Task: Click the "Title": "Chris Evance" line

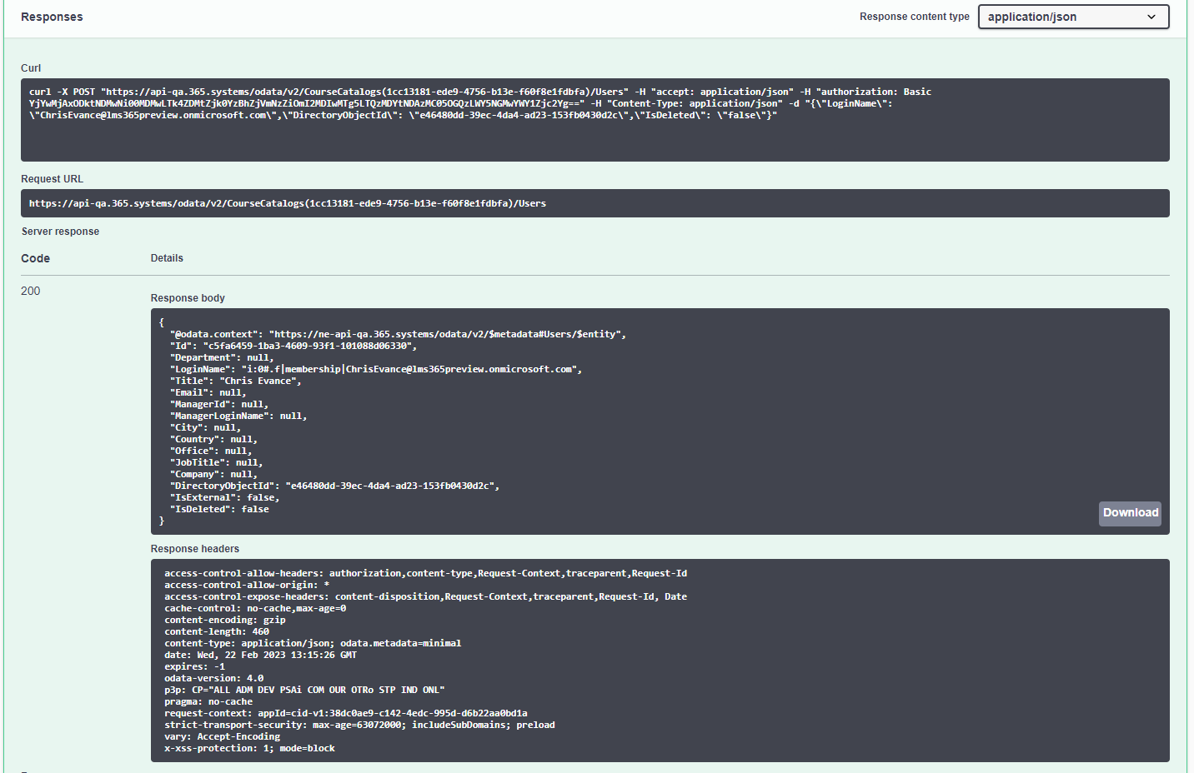Action: click(x=236, y=381)
